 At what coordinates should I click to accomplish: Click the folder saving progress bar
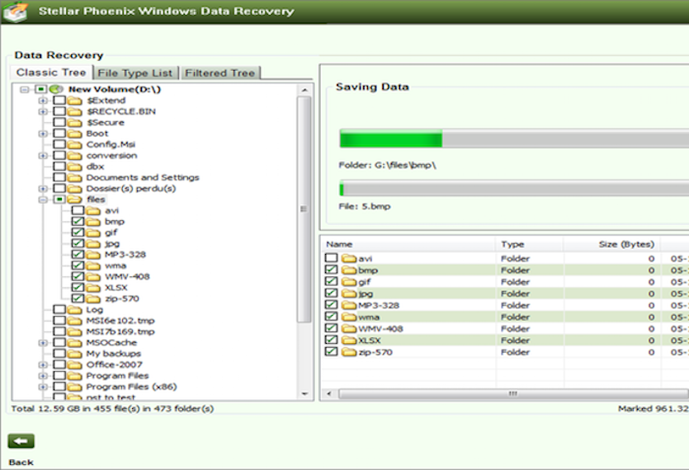coord(514,139)
